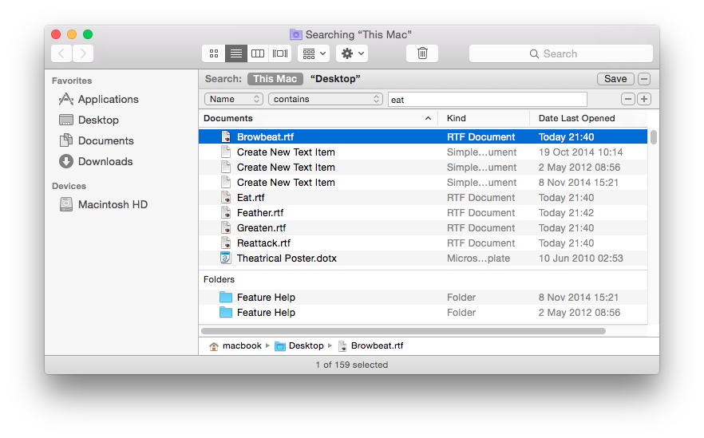
Task: Click the Folders group header
Action: (x=219, y=279)
